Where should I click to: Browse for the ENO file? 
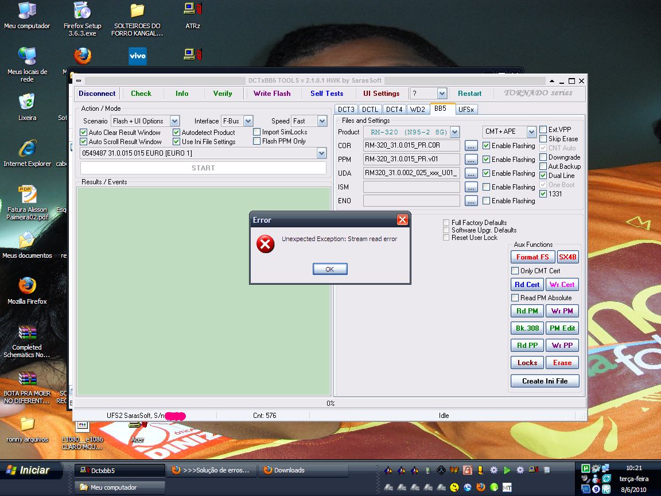pyautogui.click(x=471, y=201)
